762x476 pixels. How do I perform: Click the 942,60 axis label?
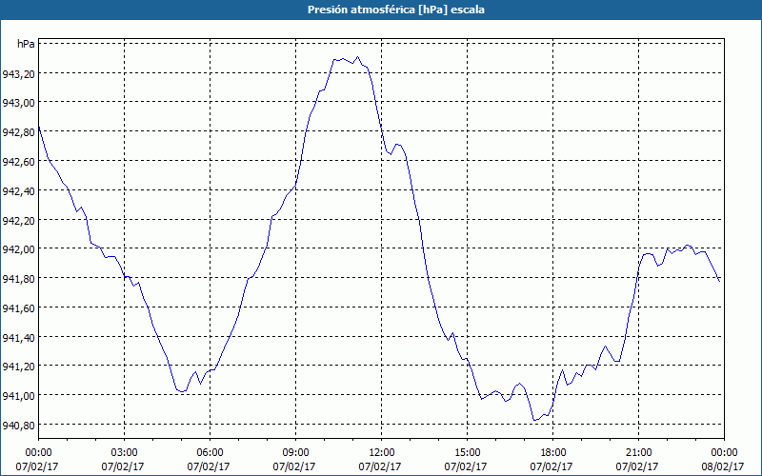pos(18,162)
